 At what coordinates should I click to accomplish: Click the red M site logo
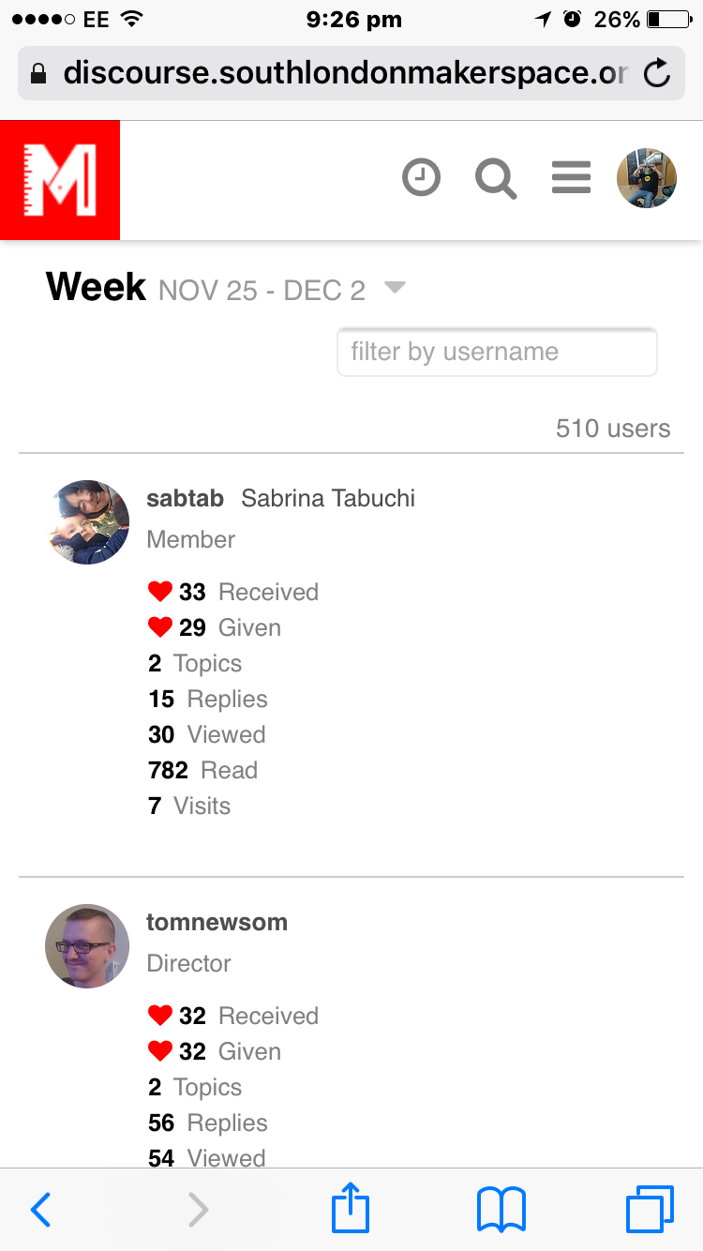tap(60, 180)
